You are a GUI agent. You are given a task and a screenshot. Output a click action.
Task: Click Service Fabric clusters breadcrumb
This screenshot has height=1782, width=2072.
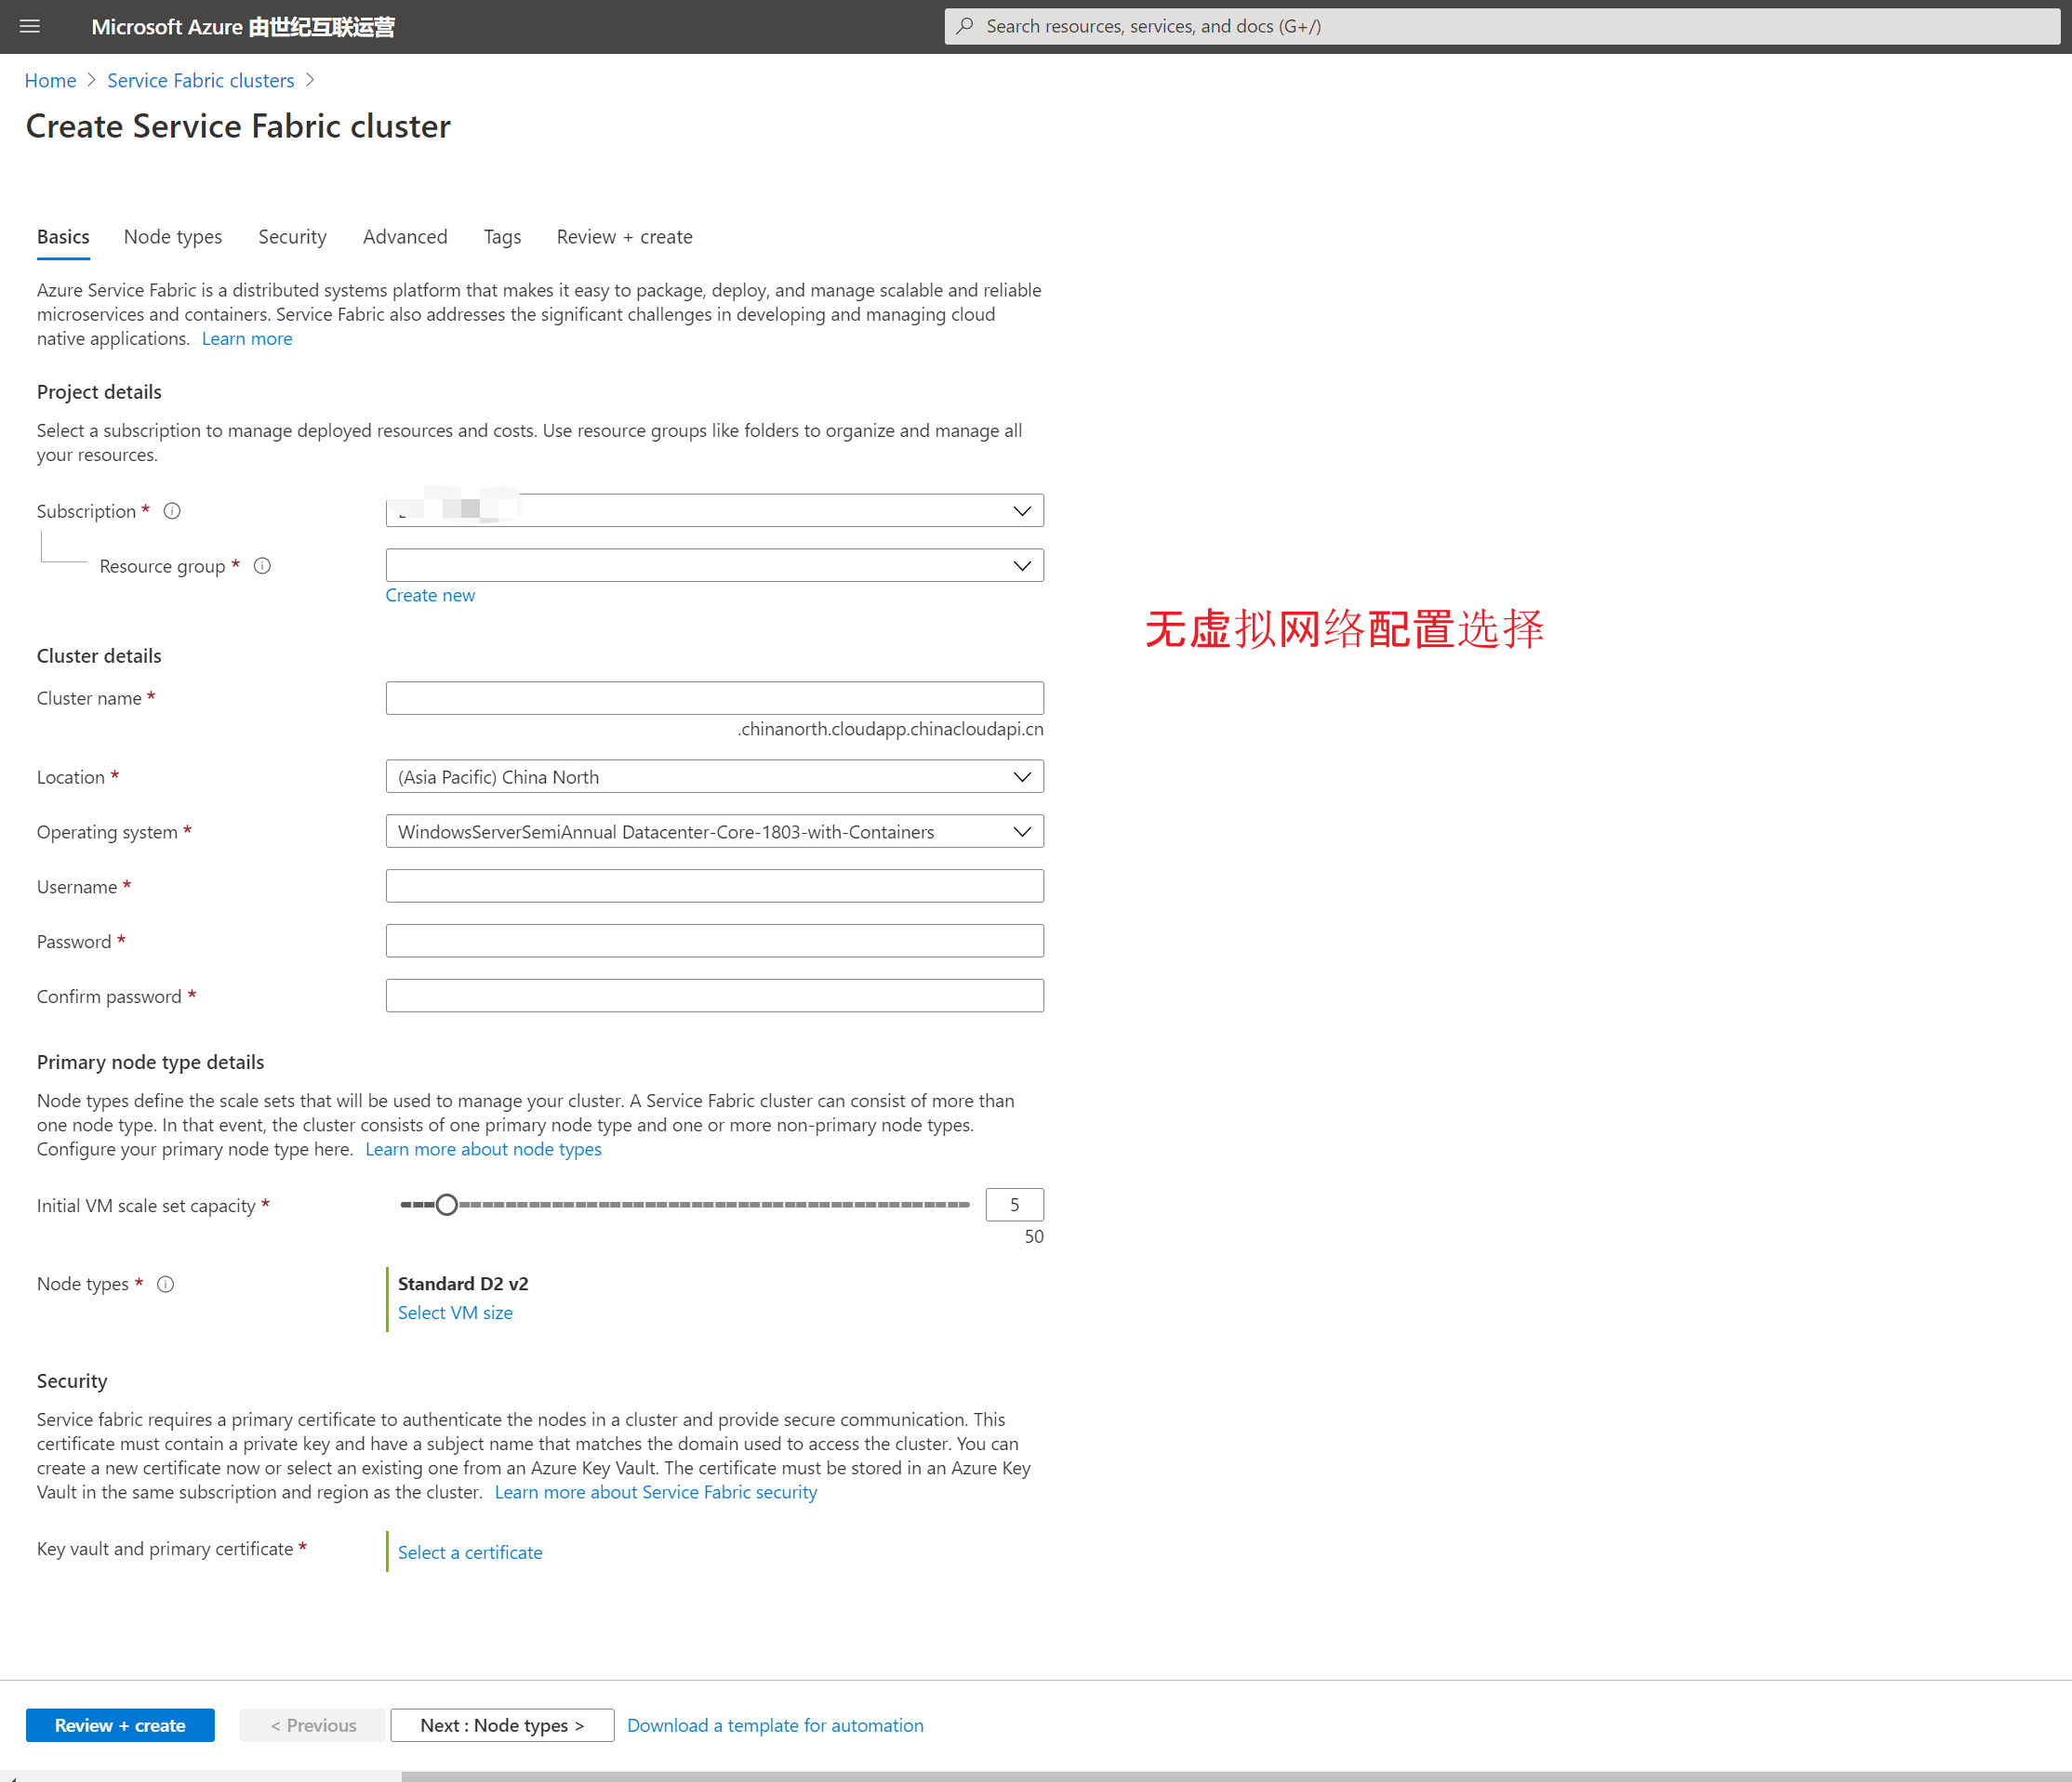[200, 80]
